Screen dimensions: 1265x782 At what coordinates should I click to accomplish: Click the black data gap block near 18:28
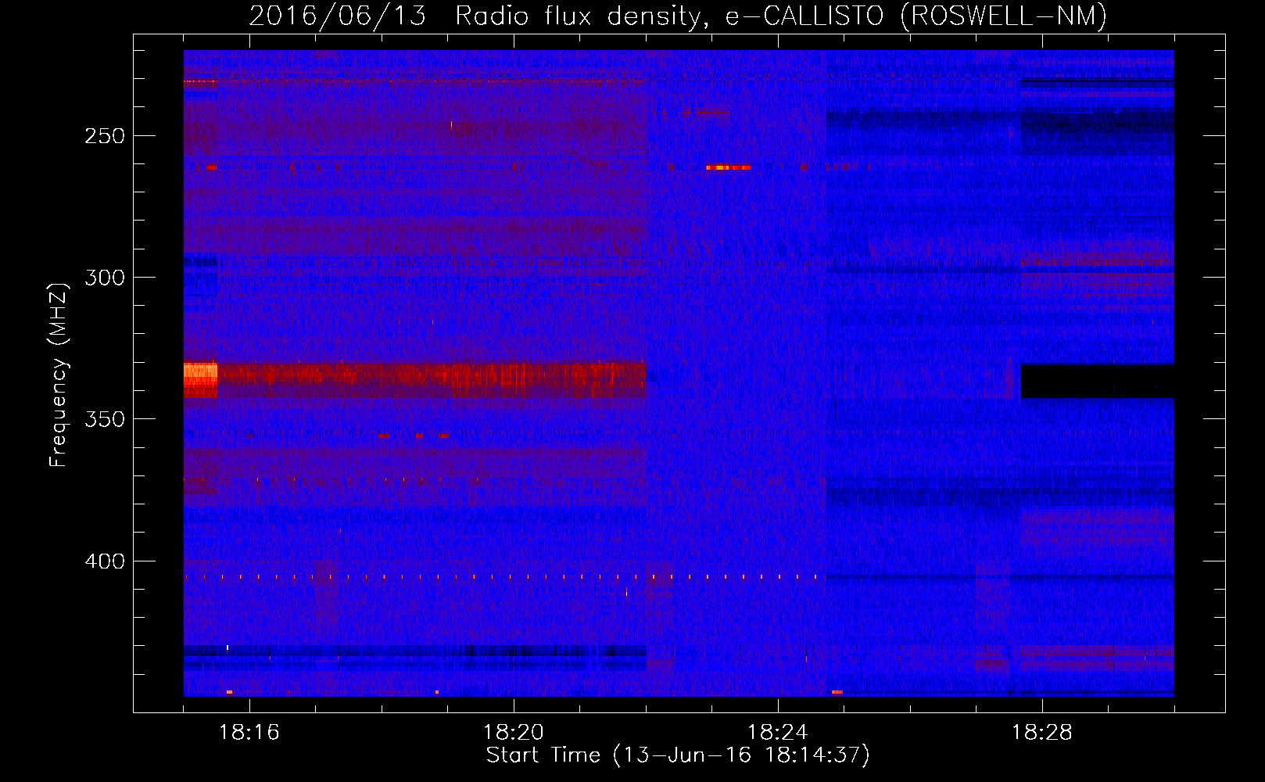pos(1098,382)
